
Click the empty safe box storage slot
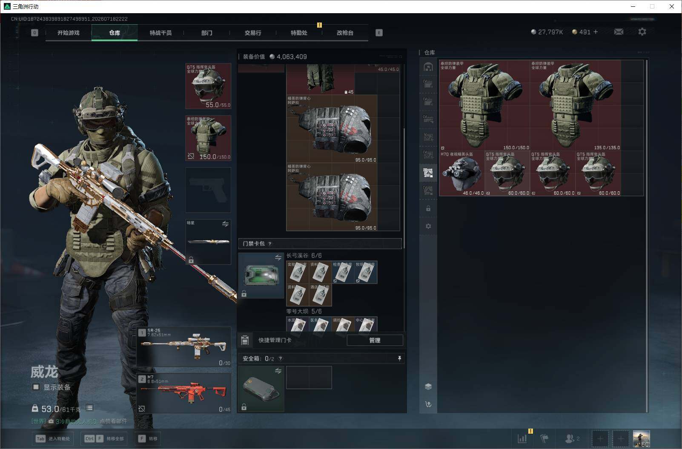tap(309, 378)
